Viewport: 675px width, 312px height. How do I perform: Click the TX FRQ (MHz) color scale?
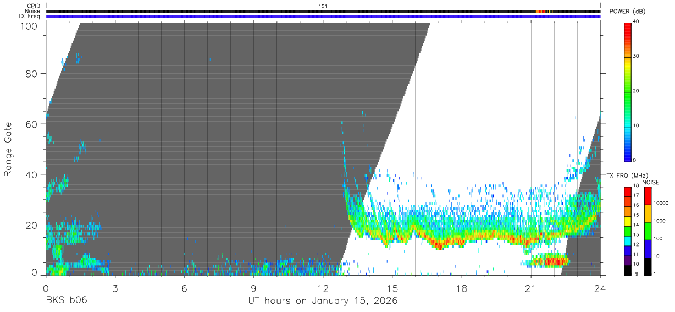pos(628,231)
